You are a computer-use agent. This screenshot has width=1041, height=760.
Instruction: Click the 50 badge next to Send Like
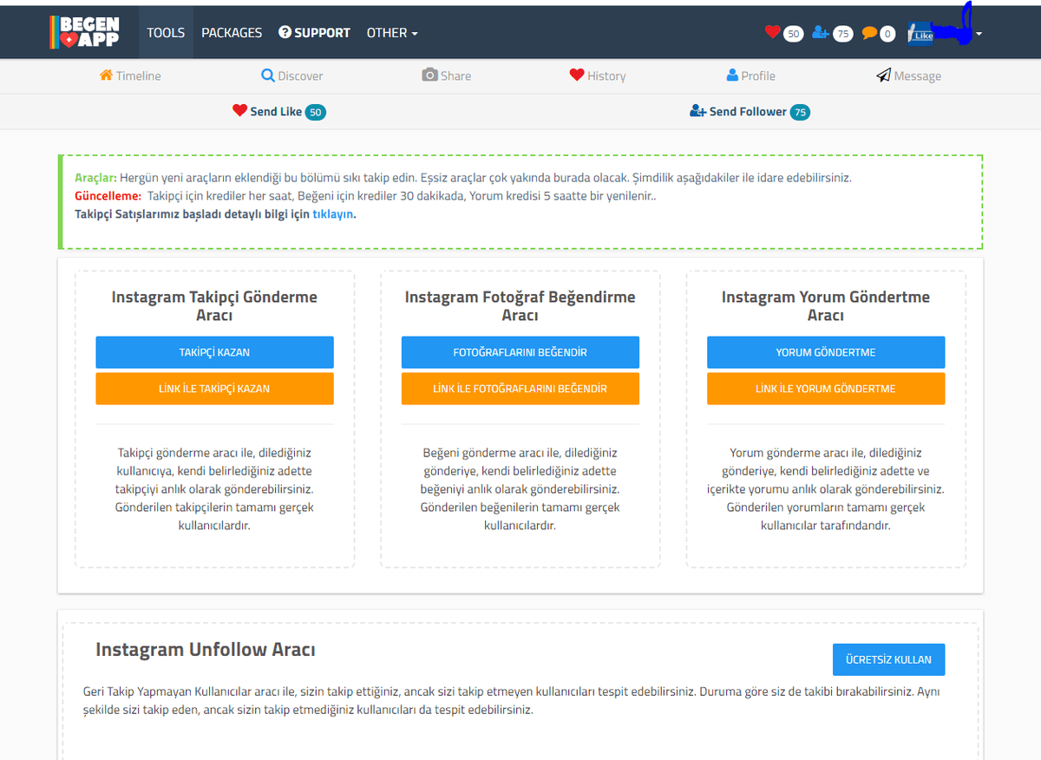pos(316,113)
